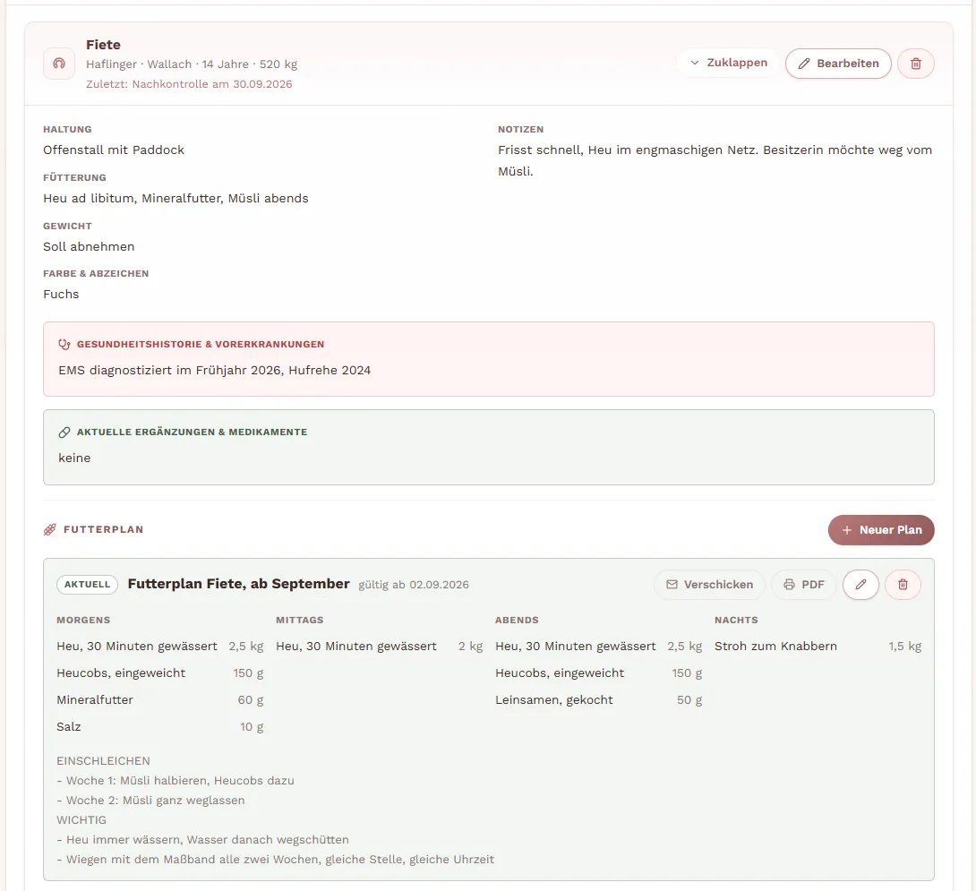The image size is (976, 891).
Task: Click 'Zuletzt: Nachkontrolle am 30.09.2026' text
Action: click(189, 84)
